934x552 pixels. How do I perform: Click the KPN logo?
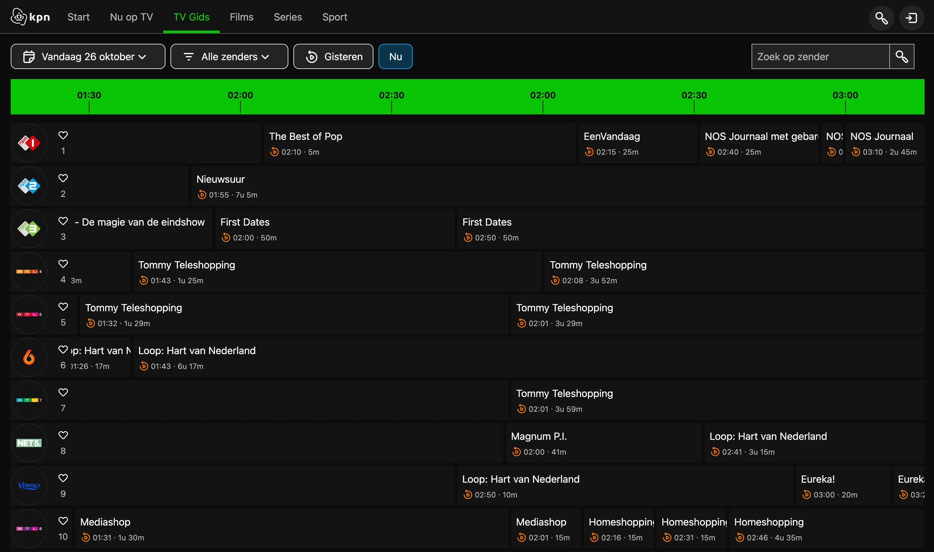(31, 17)
